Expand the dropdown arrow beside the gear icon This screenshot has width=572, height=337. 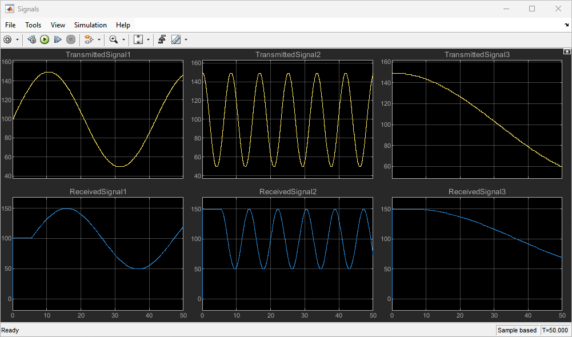pyautogui.click(x=17, y=40)
